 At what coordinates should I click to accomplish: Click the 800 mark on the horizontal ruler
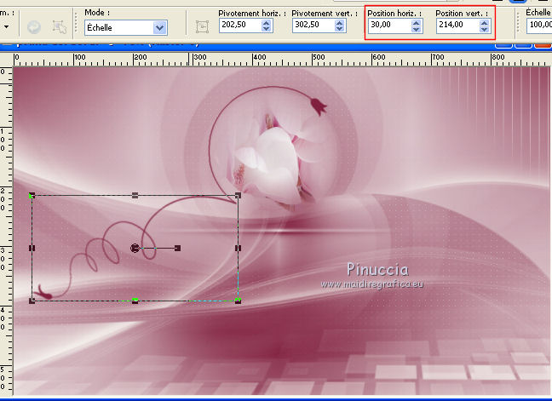498,57
